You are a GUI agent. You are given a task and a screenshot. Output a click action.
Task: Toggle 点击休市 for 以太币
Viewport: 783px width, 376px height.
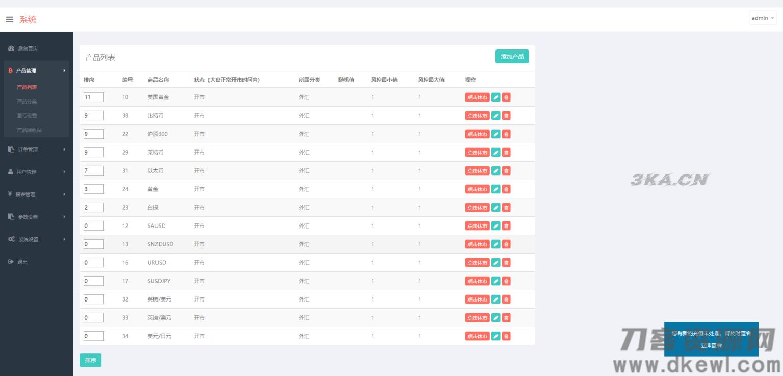click(477, 171)
